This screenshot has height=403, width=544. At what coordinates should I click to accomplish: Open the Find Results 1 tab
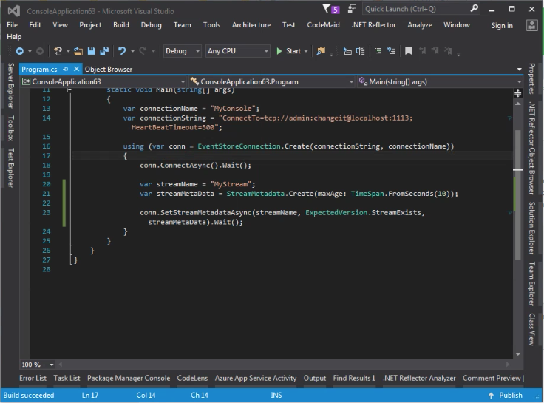click(354, 378)
